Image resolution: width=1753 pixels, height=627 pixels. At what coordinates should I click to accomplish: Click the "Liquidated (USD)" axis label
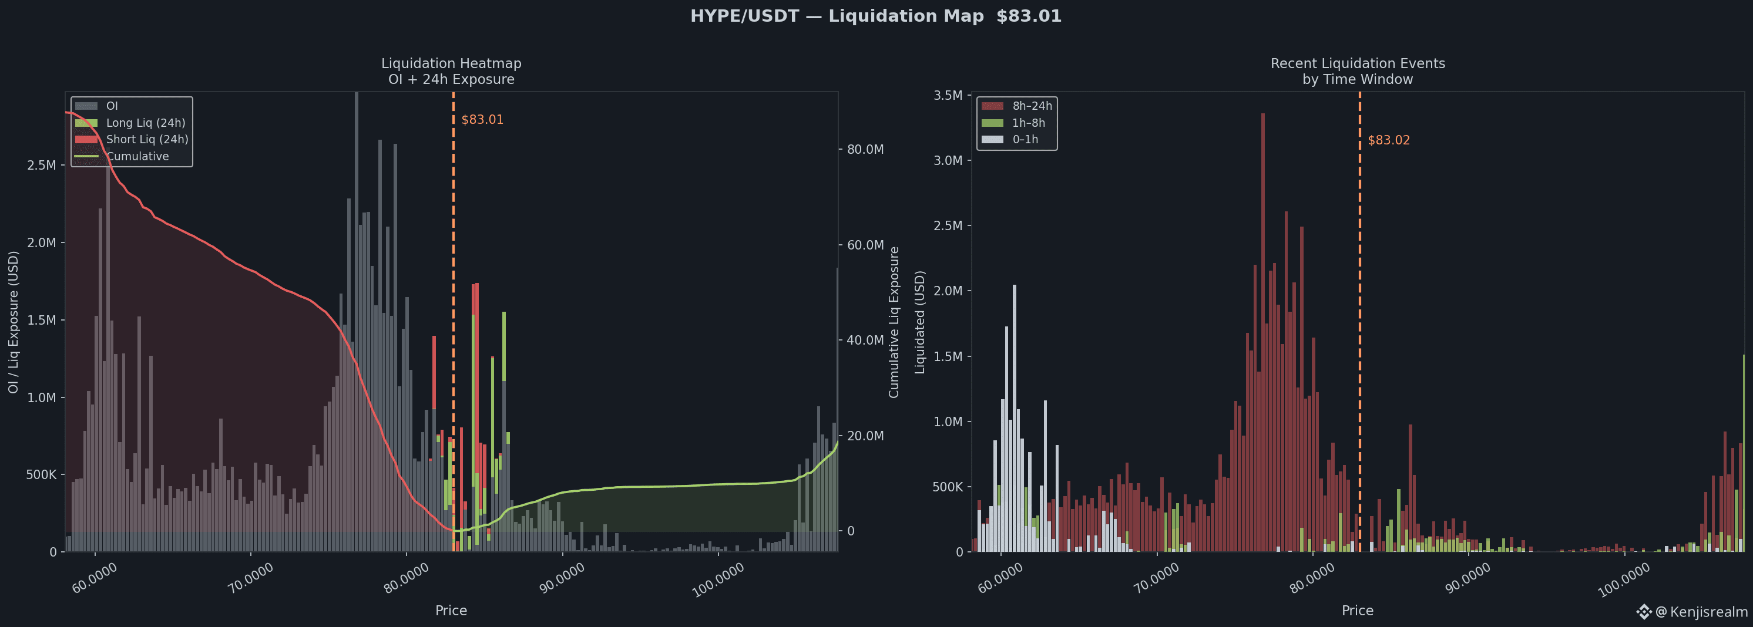point(920,322)
